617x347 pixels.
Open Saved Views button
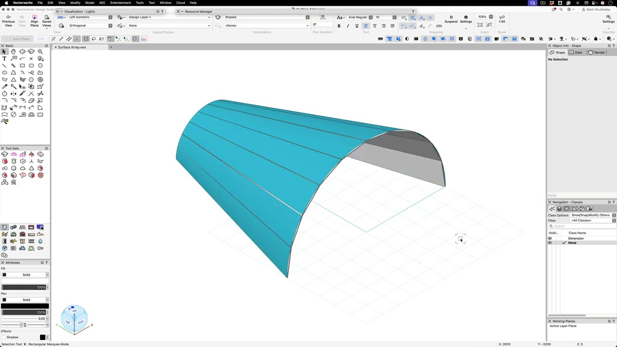point(46,21)
